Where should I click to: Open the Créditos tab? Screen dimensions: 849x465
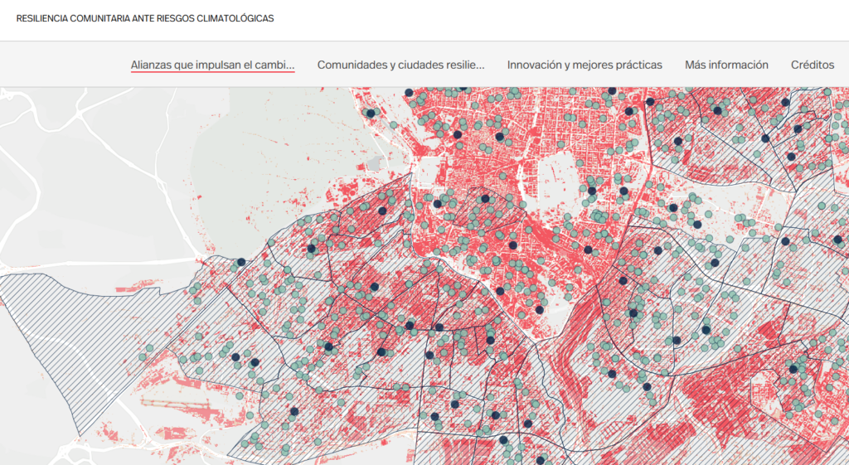coord(813,65)
